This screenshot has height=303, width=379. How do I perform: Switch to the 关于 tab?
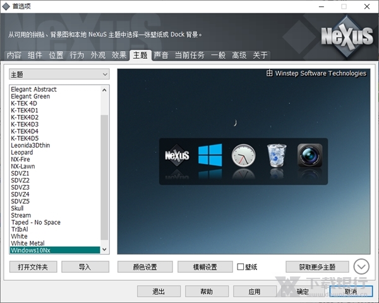pos(260,56)
